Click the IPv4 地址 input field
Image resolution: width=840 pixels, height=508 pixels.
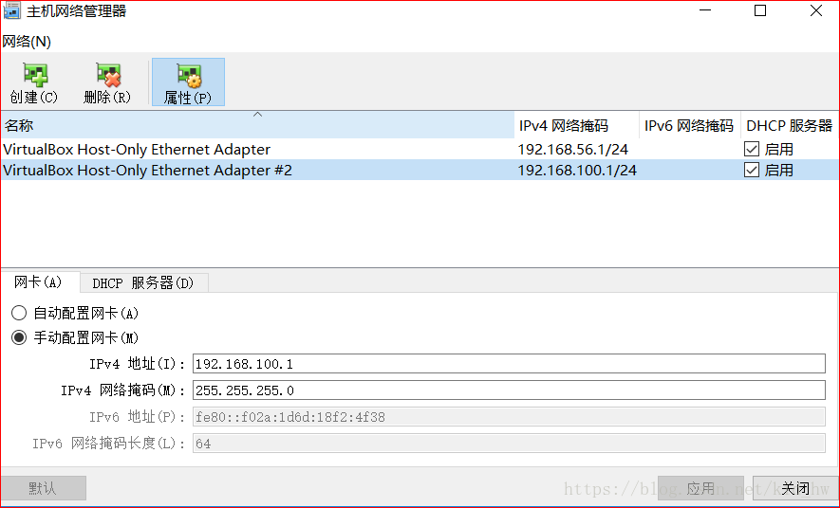[509, 364]
